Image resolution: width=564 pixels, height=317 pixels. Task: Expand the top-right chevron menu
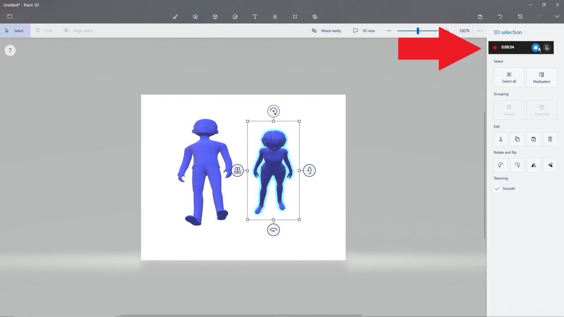(x=557, y=17)
